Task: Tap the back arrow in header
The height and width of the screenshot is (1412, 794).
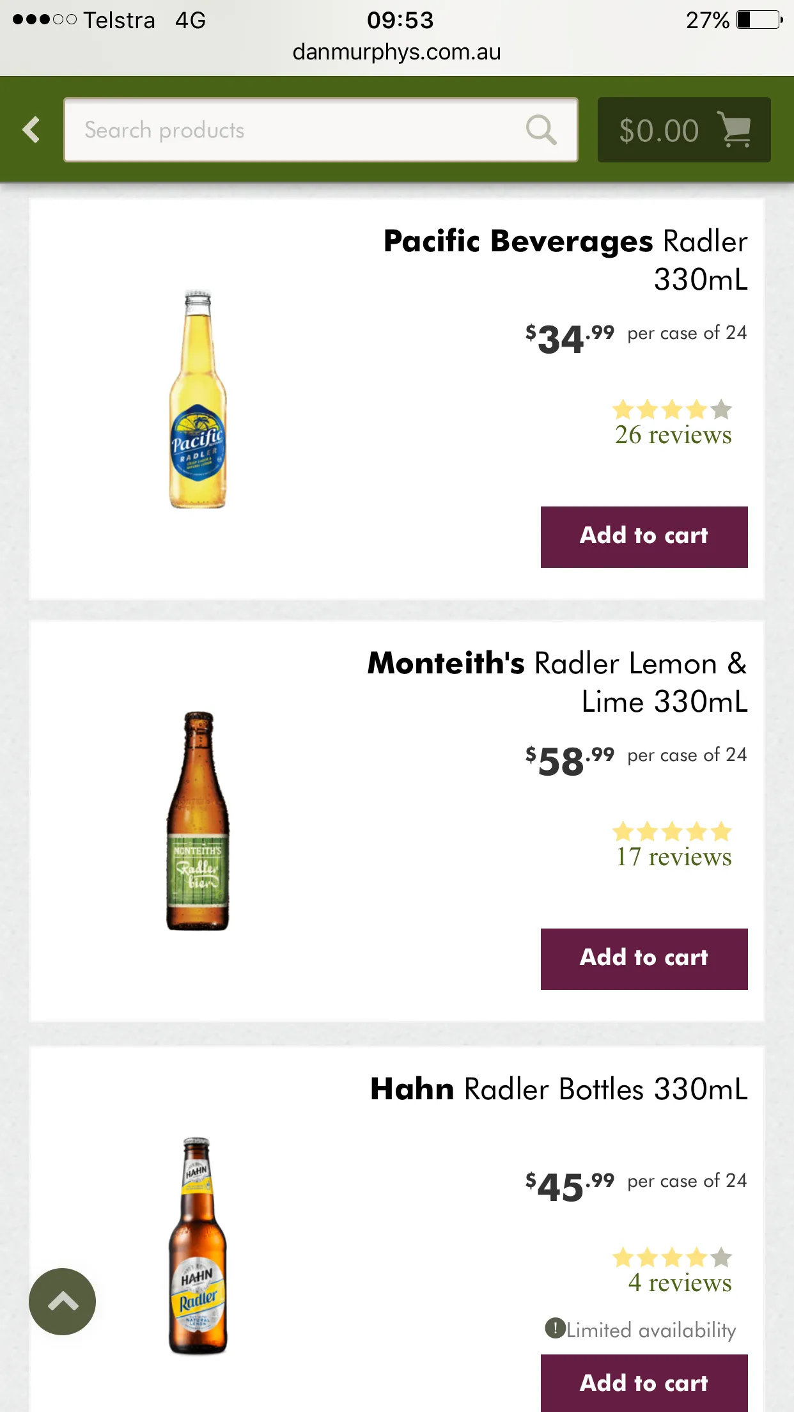Action: [31, 130]
